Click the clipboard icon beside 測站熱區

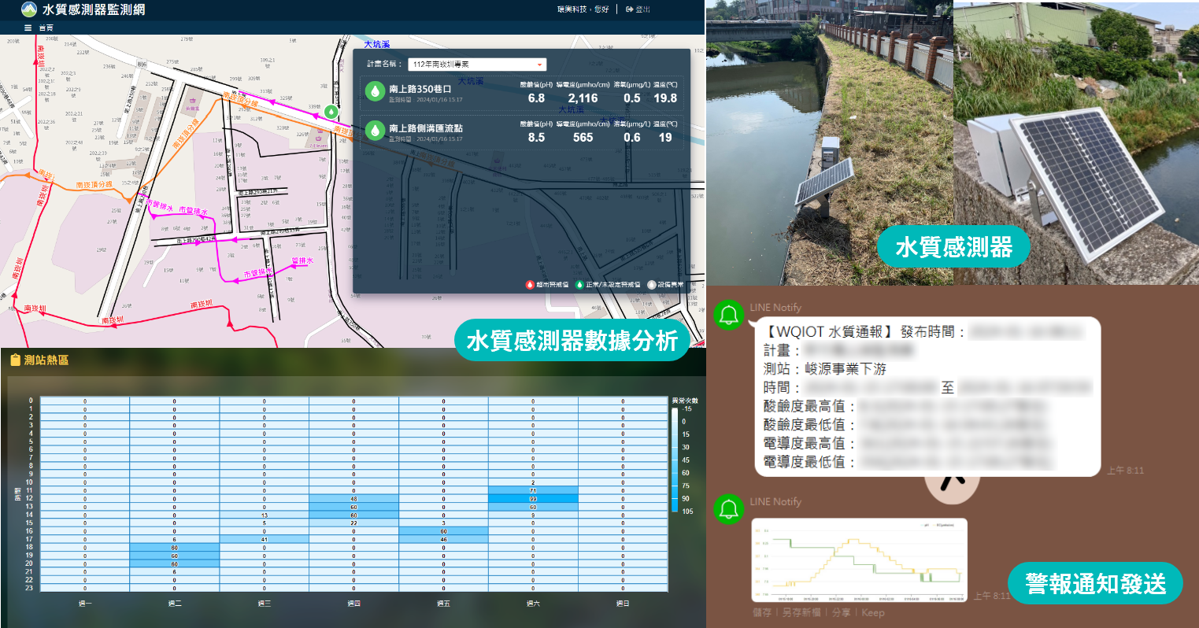pyautogui.click(x=15, y=360)
